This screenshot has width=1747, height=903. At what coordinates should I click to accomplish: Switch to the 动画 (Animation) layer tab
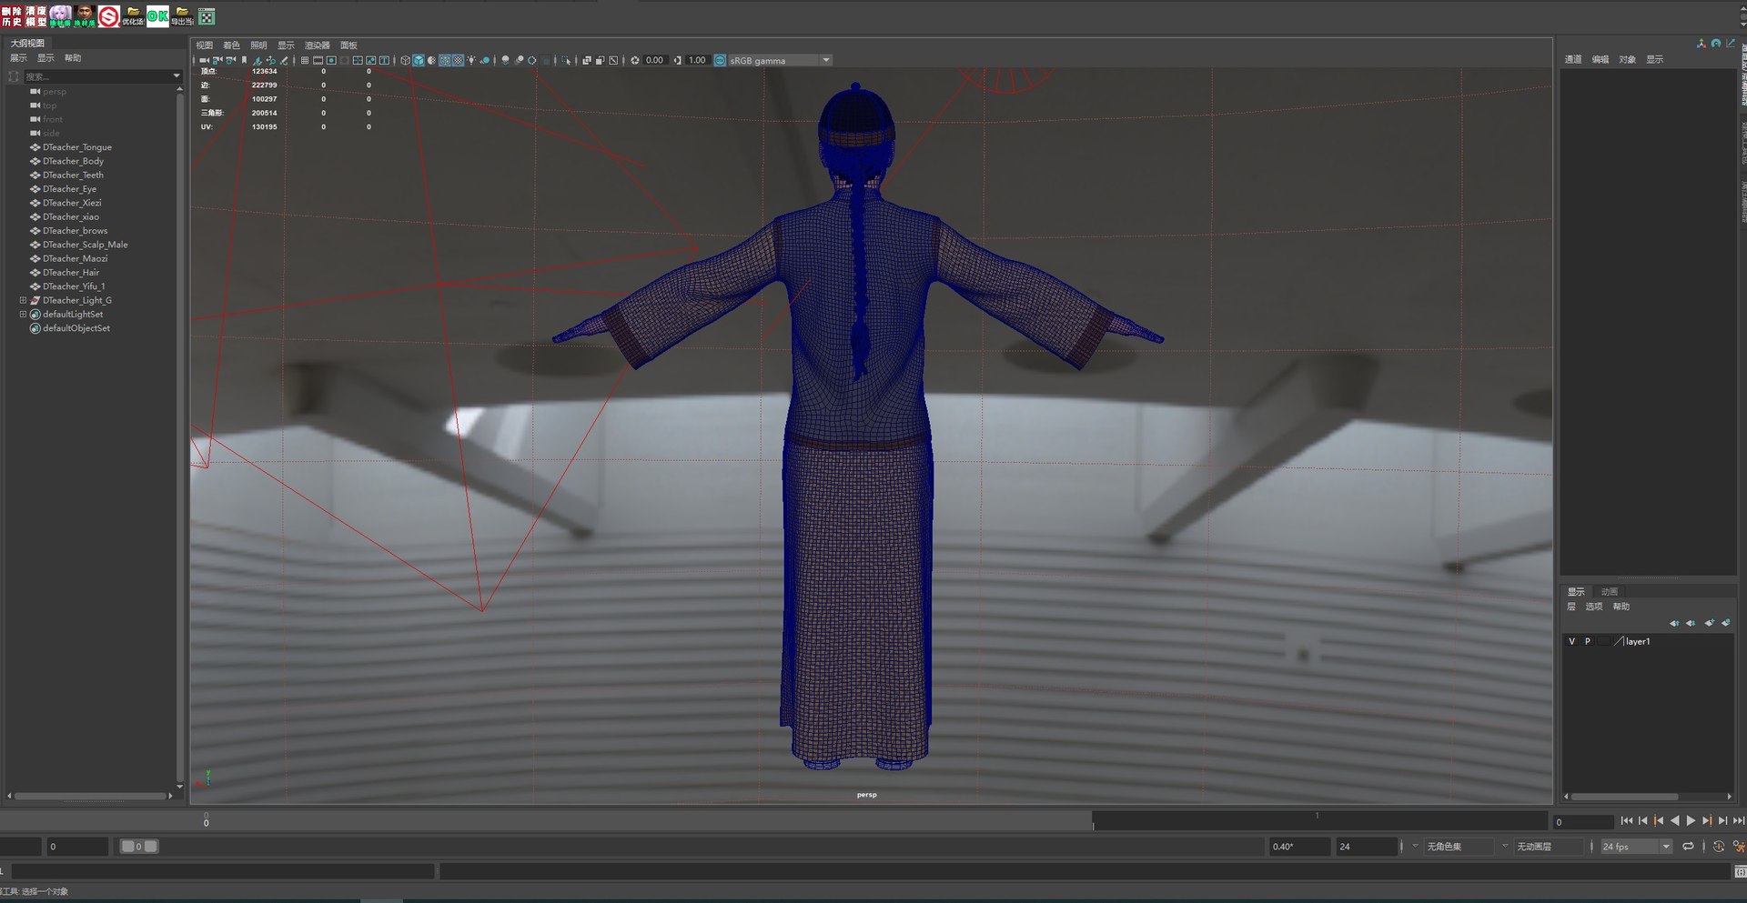point(1609,592)
